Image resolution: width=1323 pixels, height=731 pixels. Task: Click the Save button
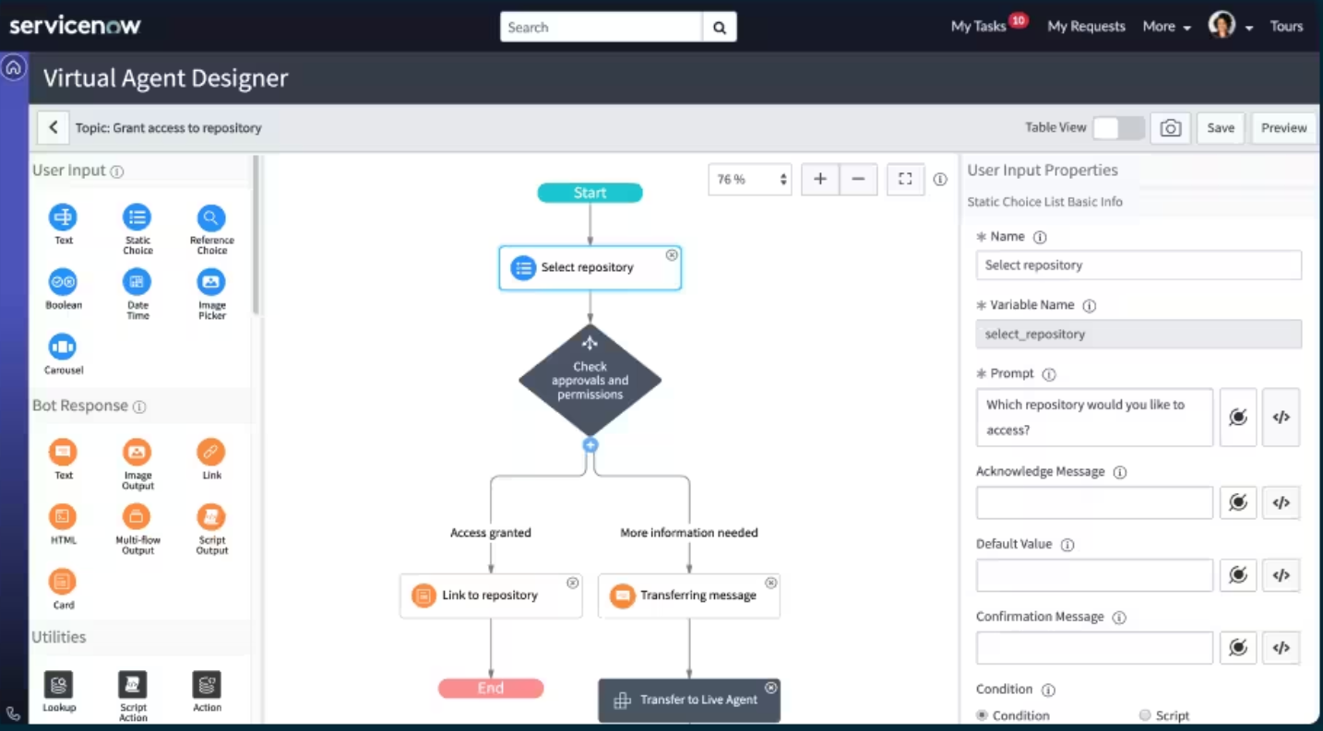(x=1221, y=128)
